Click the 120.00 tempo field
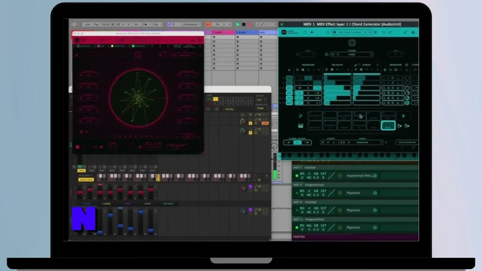 click(105, 24)
